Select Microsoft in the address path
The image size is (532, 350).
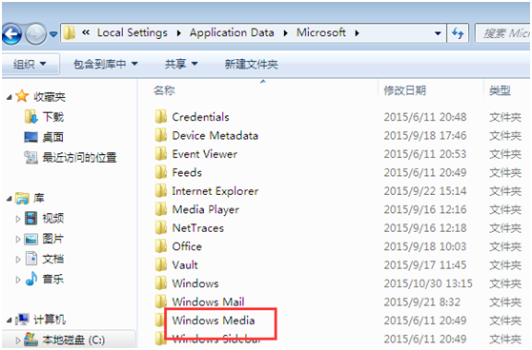(x=321, y=32)
